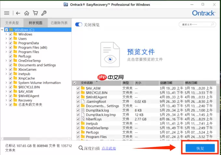Expand the ProgramData folder node
Viewport: 221px width, 155px height.
coord(6,43)
